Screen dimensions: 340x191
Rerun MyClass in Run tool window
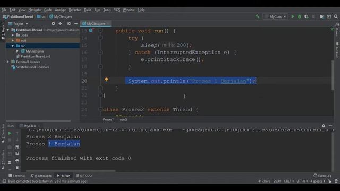click(10, 133)
